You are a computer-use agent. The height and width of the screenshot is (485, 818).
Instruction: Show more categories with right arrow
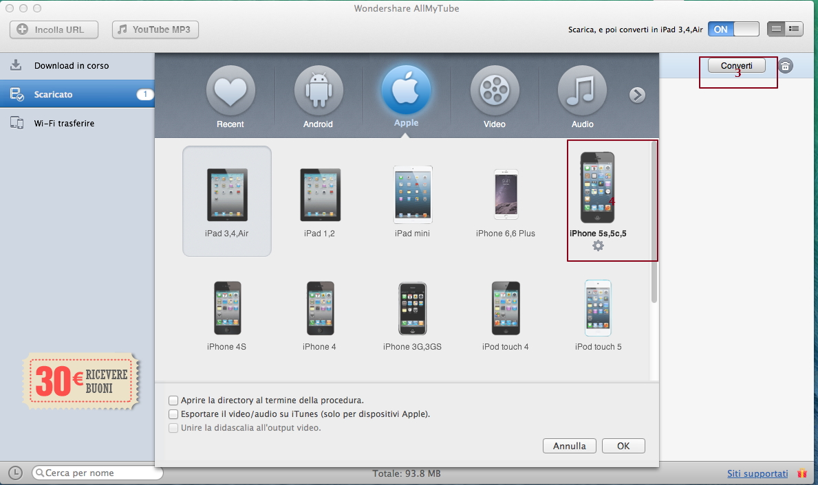[637, 95]
